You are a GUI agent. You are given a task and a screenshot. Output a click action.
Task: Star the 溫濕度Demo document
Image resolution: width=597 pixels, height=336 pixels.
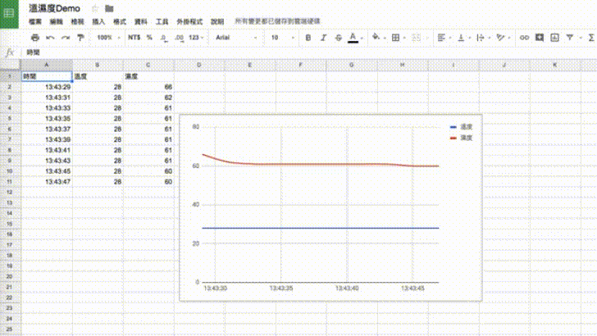(94, 7)
